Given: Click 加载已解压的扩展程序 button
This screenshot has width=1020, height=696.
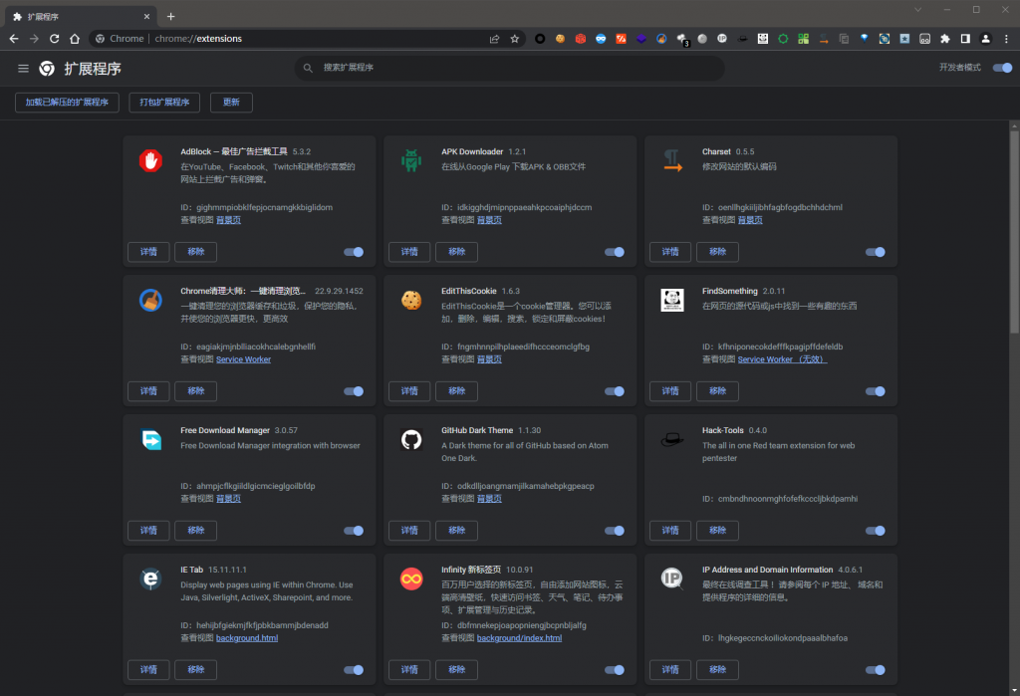Looking at the screenshot, I should tap(67, 103).
